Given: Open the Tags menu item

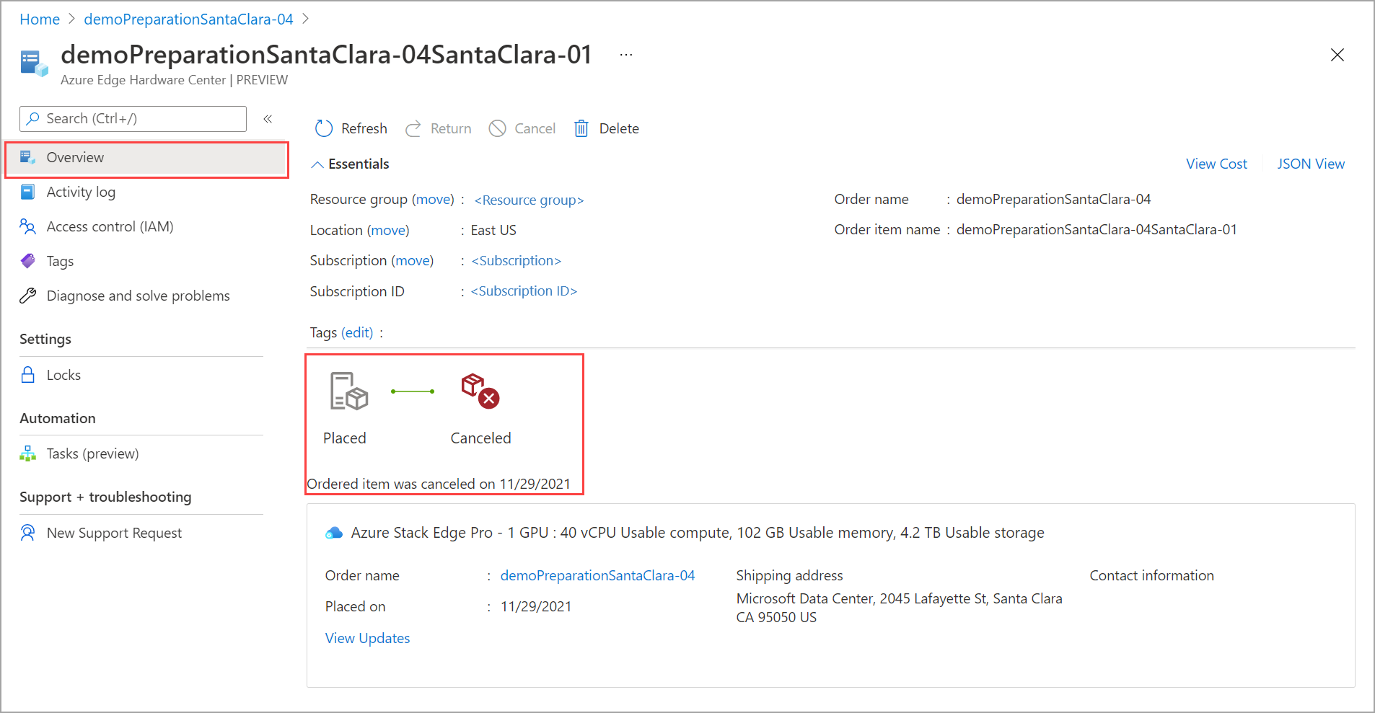Looking at the screenshot, I should click(x=60, y=261).
